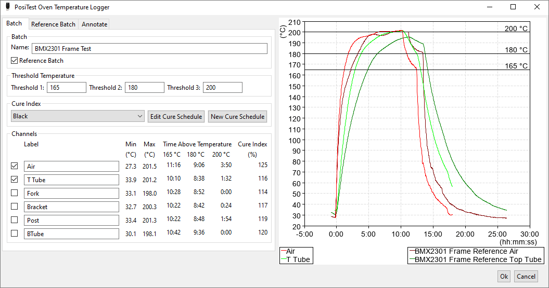Click the BMX2301 Frame Reference Top Tube legend
Image resolution: width=549 pixels, height=288 pixels.
pos(476,260)
